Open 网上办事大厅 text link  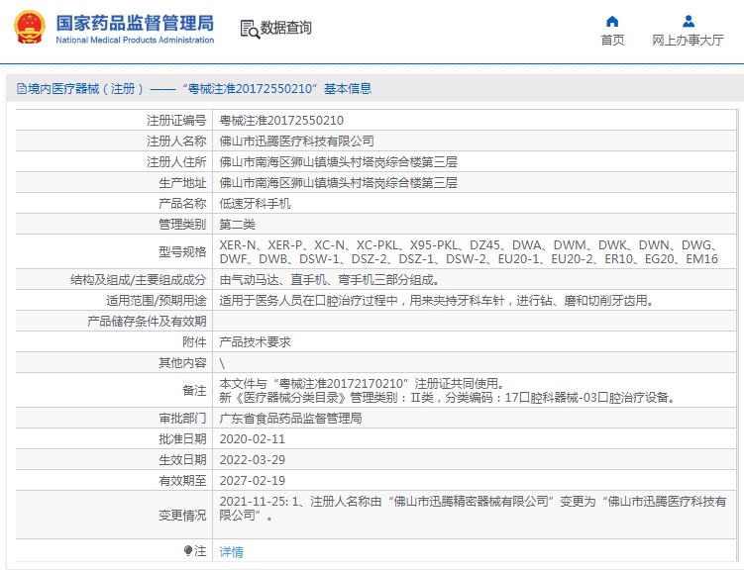pos(688,41)
